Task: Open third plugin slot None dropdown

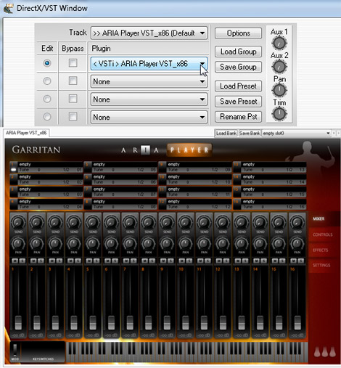Action: 149,99
